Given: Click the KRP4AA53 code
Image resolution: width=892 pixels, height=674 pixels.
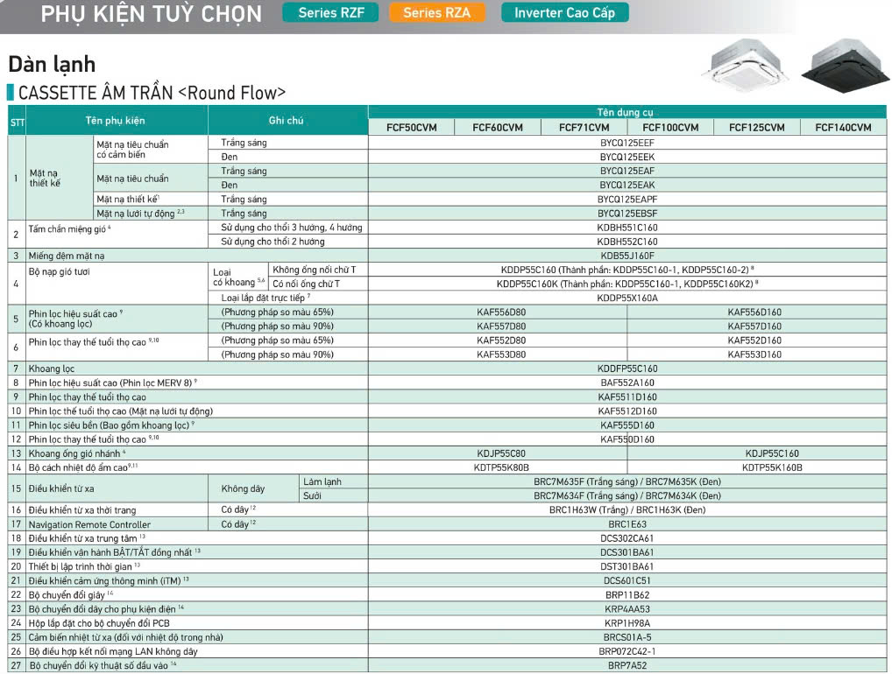Looking at the screenshot, I should pyautogui.click(x=627, y=609).
